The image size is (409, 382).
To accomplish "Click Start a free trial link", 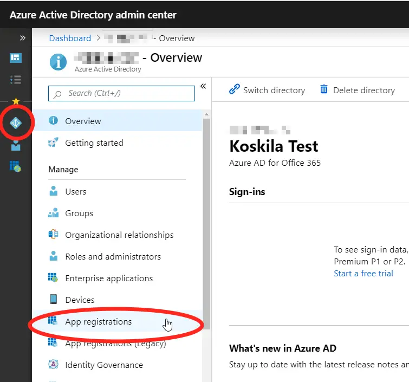I will [363, 274].
